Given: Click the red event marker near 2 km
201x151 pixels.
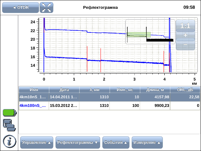Looking at the screenshot, I should 100,60.
